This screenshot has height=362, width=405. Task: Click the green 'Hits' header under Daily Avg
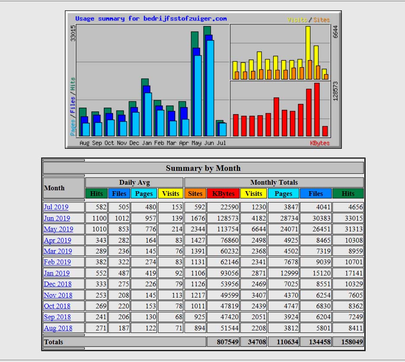[96, 193]
